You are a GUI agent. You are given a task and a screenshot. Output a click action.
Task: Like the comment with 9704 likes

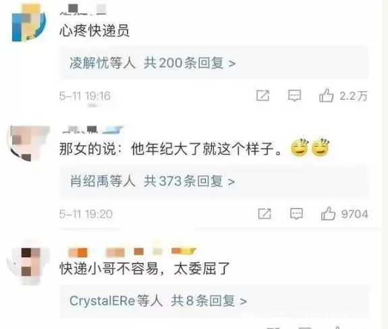click(x=328, y=214)
